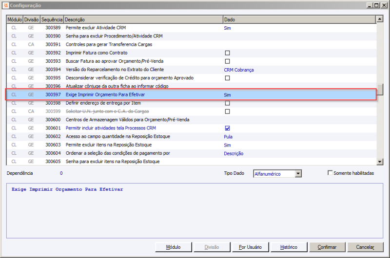
Task: Select row Permite excluir itens na Reposição Estoque
Action: click(x=191, y=145)
